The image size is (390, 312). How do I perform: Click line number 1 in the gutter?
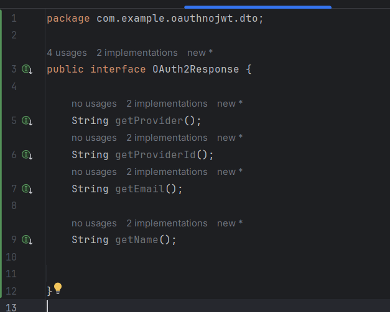click(x=14, y=19)
